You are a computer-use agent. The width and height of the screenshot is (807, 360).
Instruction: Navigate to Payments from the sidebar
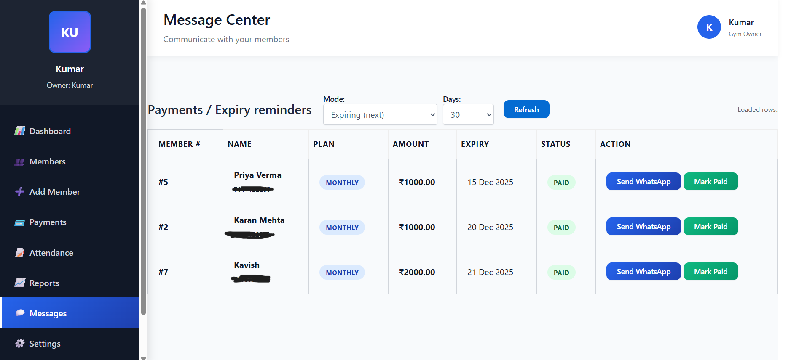(48, 222)
